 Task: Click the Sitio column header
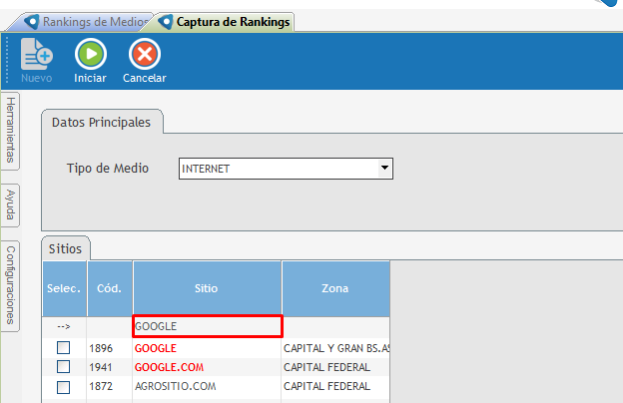207,288
